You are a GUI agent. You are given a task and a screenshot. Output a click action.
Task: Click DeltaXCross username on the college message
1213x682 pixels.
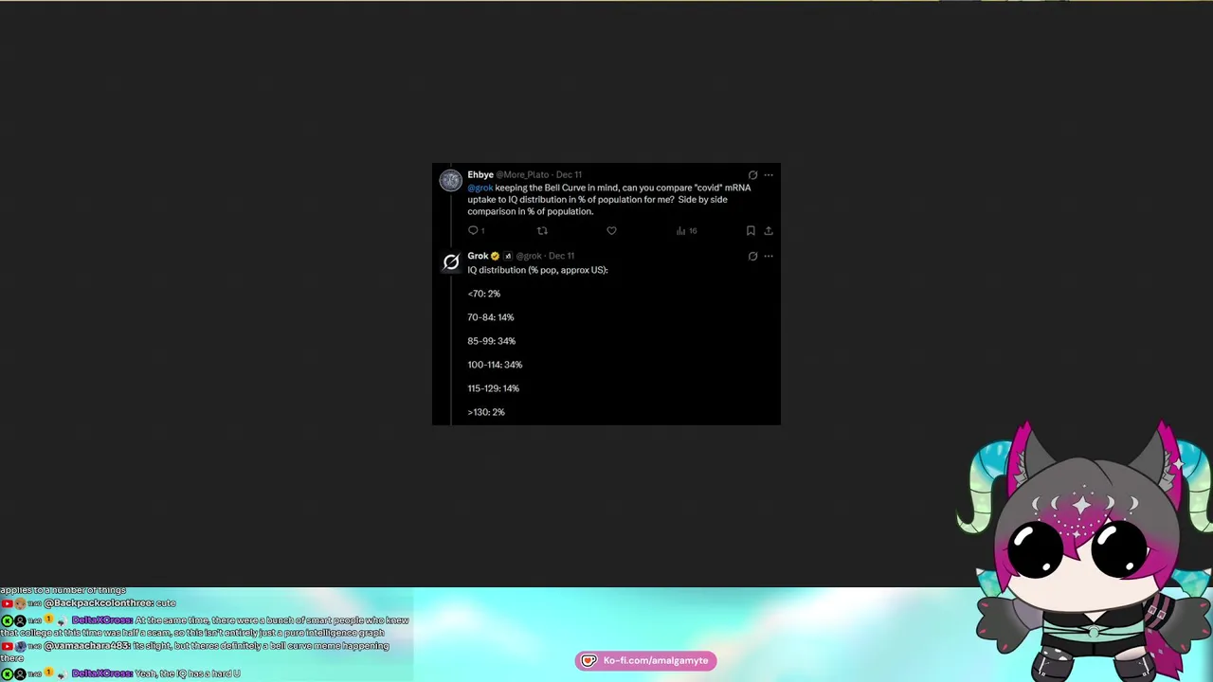[x=102, y=620]
